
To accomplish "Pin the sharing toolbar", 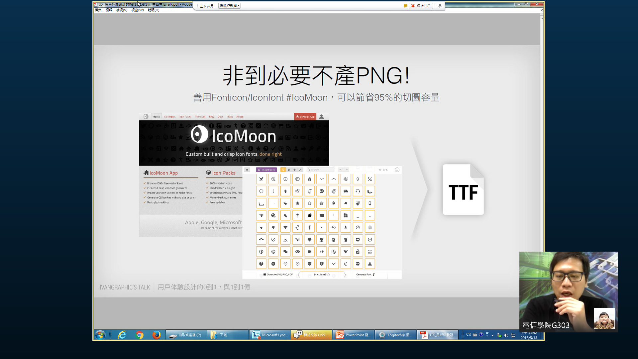I will point(440,6).
